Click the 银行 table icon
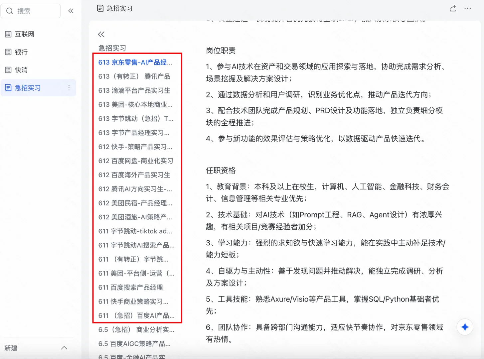Screen dimensions: 484x359 pos(8,52)
